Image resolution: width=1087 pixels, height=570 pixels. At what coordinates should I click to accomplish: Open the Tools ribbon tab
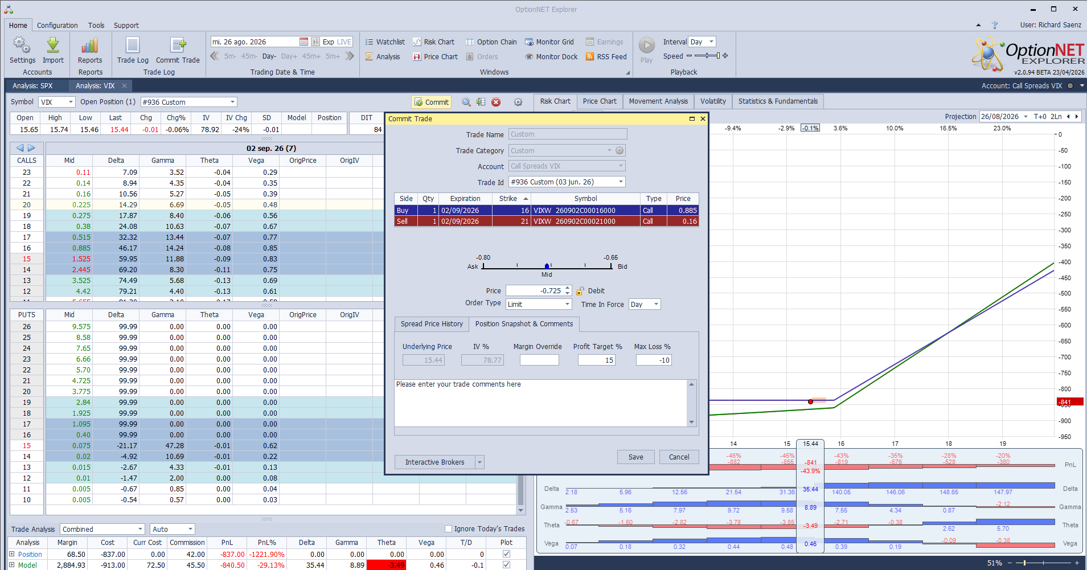[x=96, y=25]
